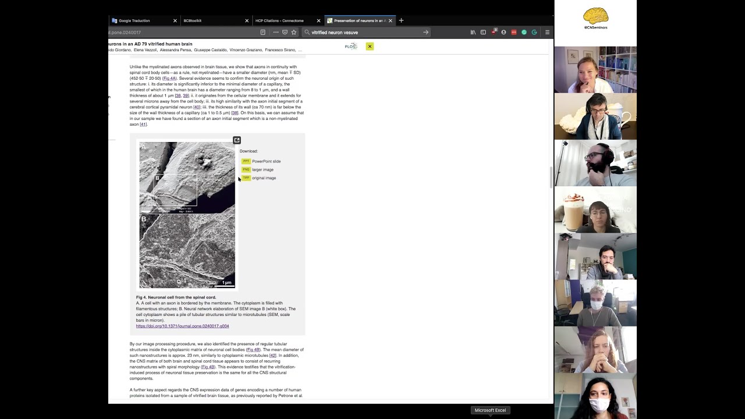The width and height of the screenshot is (745, 419).
Task: Close the HCP Citations tab
Action: 318,20
